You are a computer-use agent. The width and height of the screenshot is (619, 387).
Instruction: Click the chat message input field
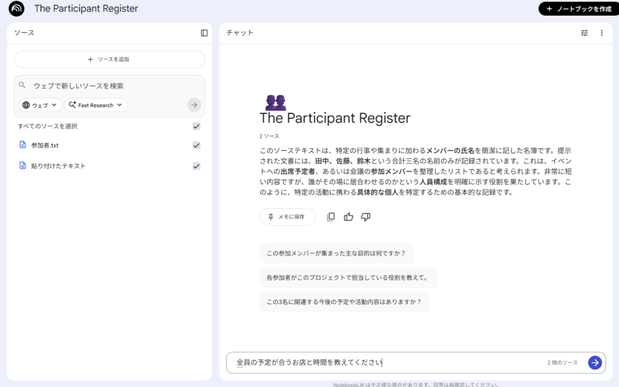pyautogui.click(x=387, y=362)
